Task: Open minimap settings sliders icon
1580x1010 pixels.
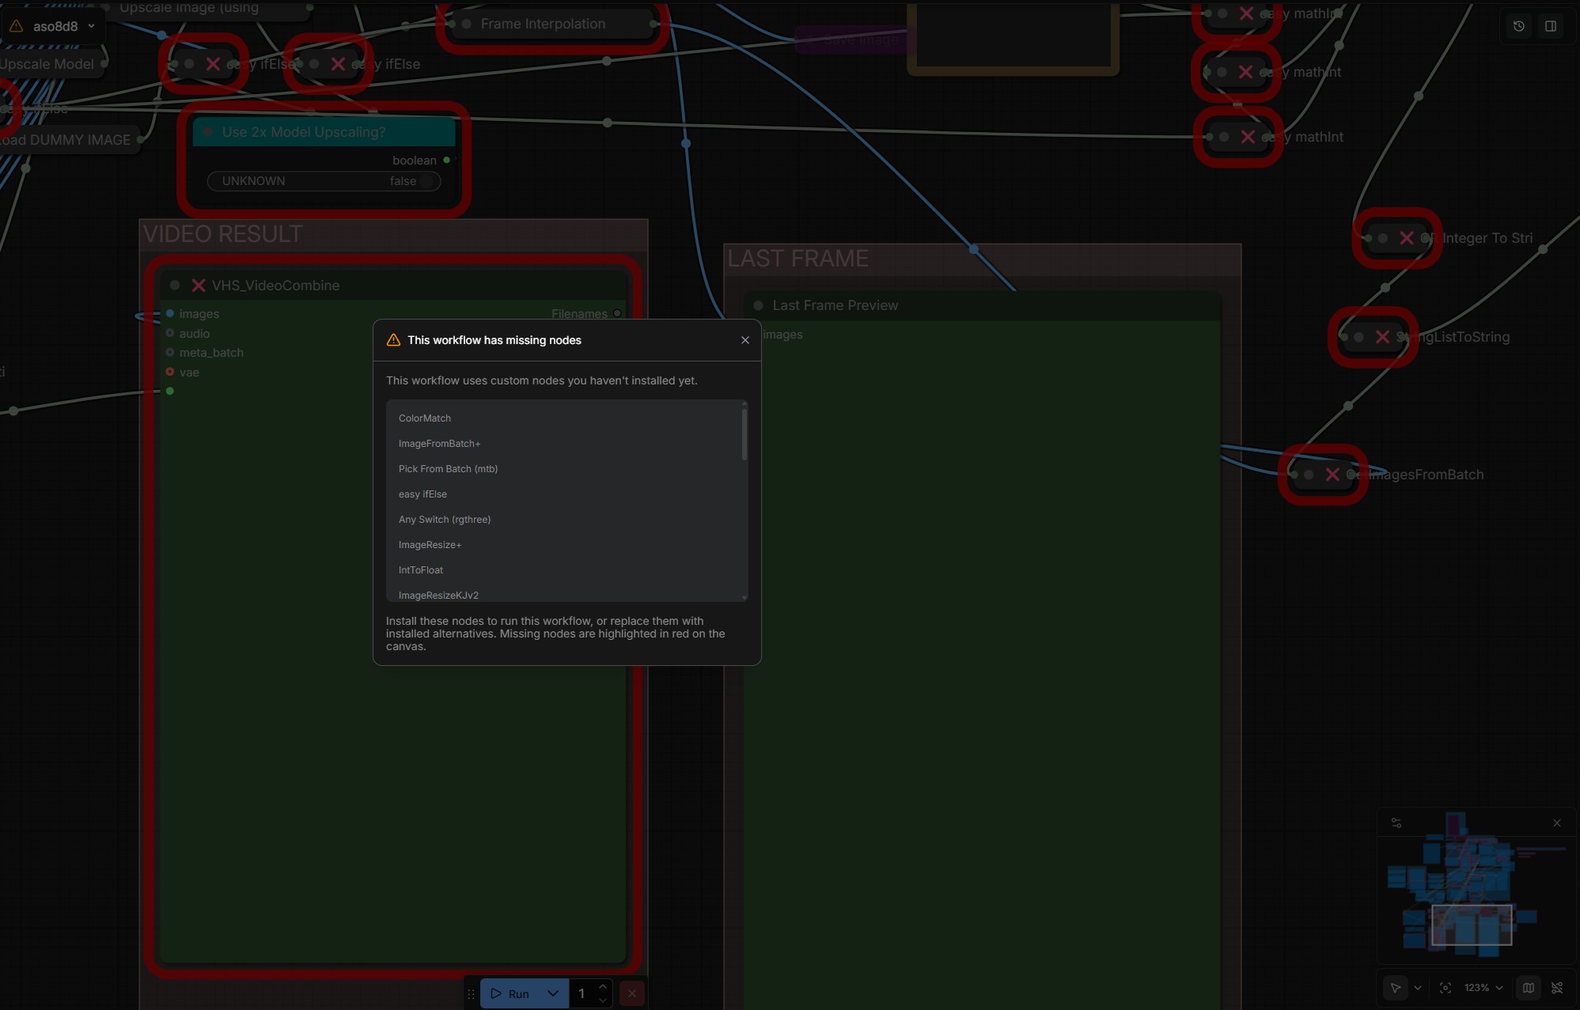Action: click(x=1396, y=823)
